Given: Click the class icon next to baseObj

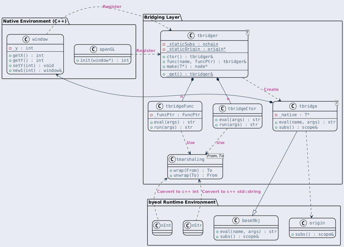Looking at the screenshot, I should click(236, 221).
